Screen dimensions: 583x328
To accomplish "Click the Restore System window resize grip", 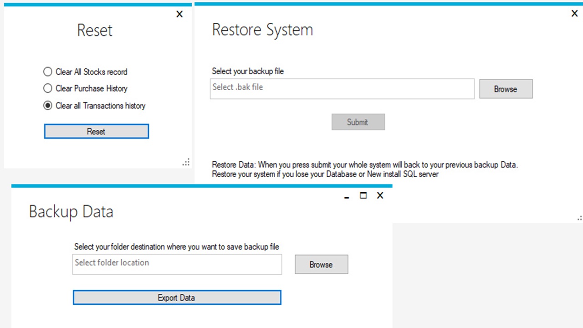I will 579,218.
